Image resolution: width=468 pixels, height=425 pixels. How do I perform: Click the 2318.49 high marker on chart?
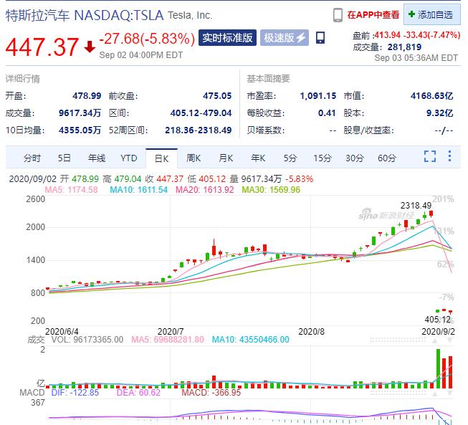pyautogui.click(x=416, y=206)
